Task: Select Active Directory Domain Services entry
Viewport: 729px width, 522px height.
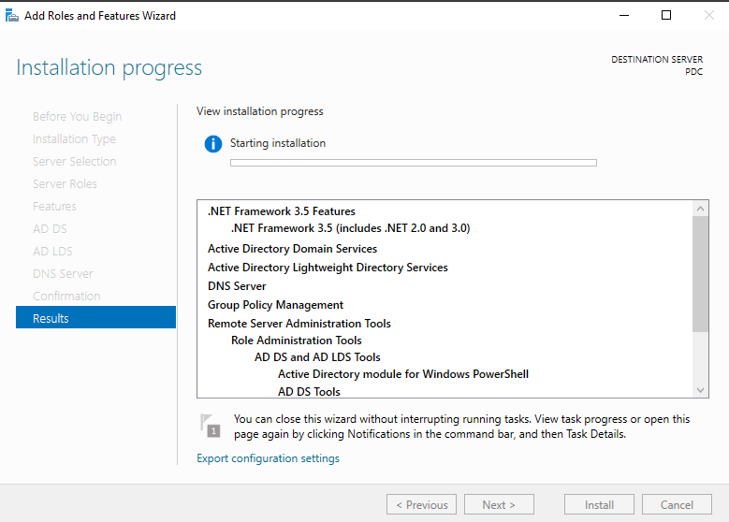Action: (292, 249)
